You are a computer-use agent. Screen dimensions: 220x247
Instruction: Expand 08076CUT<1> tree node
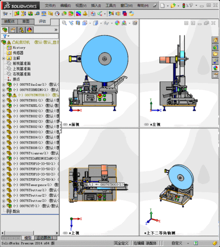3,206
